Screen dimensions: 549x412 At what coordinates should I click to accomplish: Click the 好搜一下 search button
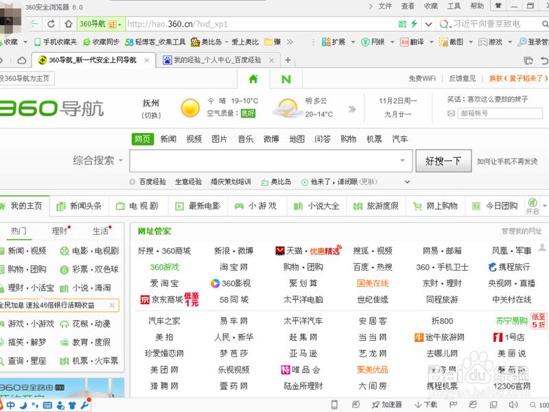click(x=443, y=161)
